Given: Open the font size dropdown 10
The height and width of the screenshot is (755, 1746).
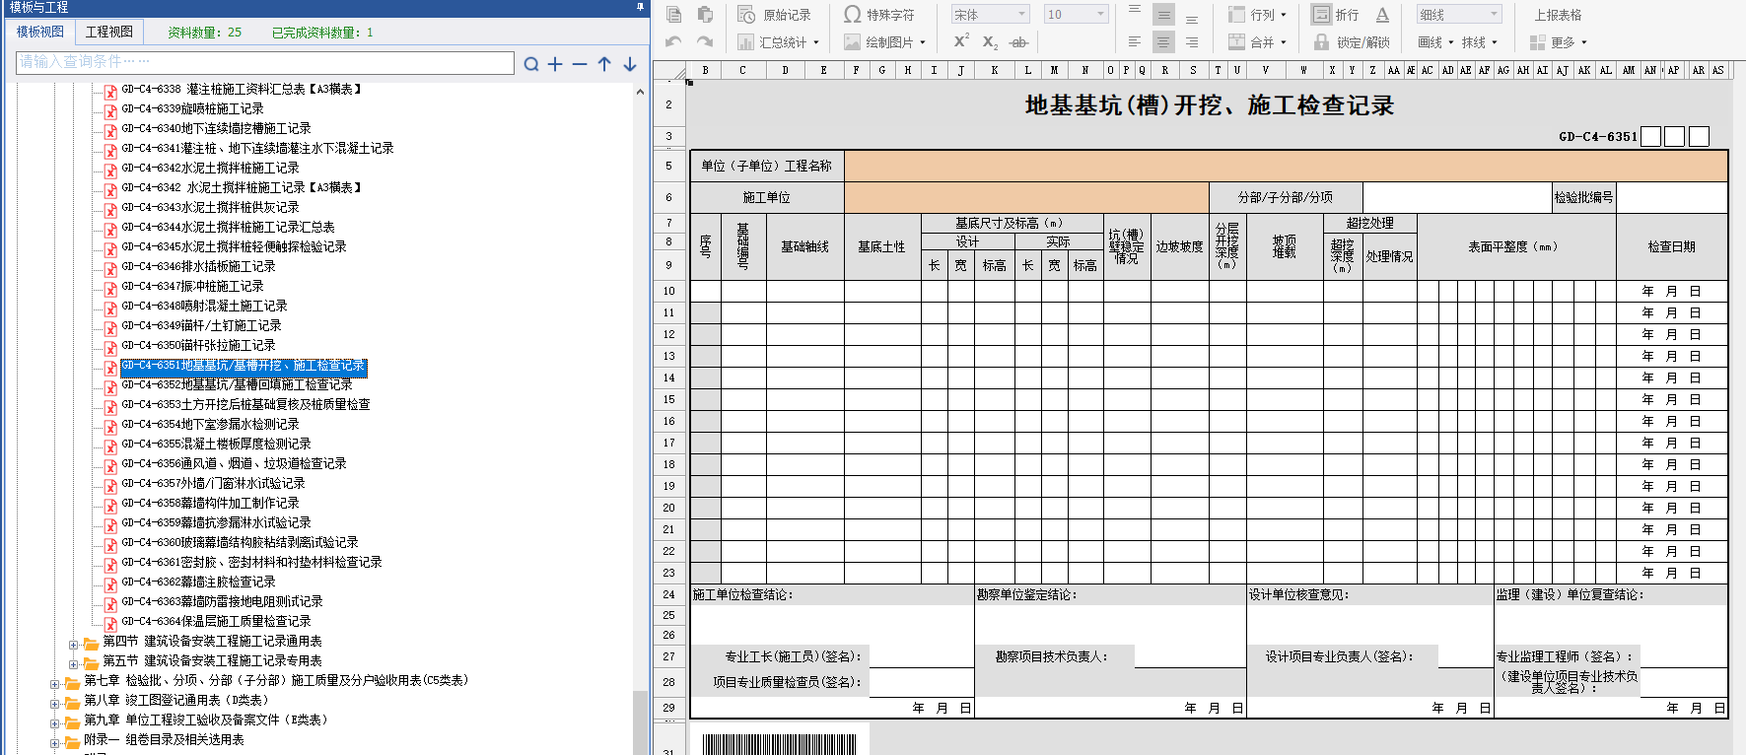Looking at the screenshot, I should tap(1077, 15).
